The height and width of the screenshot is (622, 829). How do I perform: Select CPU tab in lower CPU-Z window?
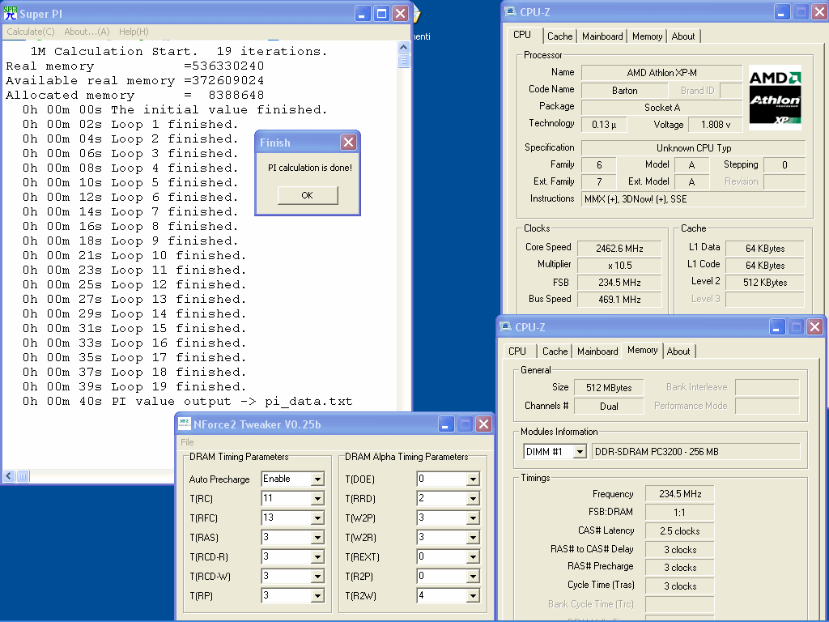[x=517, y=351]
